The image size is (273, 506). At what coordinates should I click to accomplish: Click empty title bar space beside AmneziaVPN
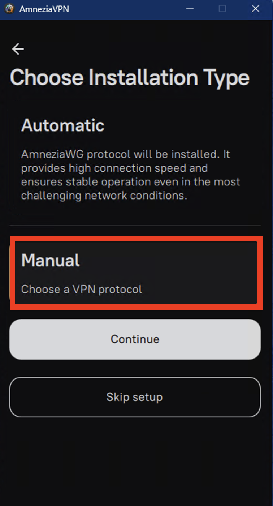pos(126,9)
